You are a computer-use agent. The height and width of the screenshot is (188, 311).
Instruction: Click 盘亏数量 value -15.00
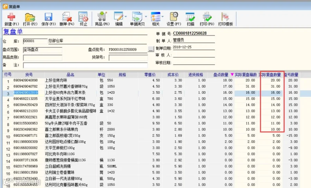(x=292, y=136)
